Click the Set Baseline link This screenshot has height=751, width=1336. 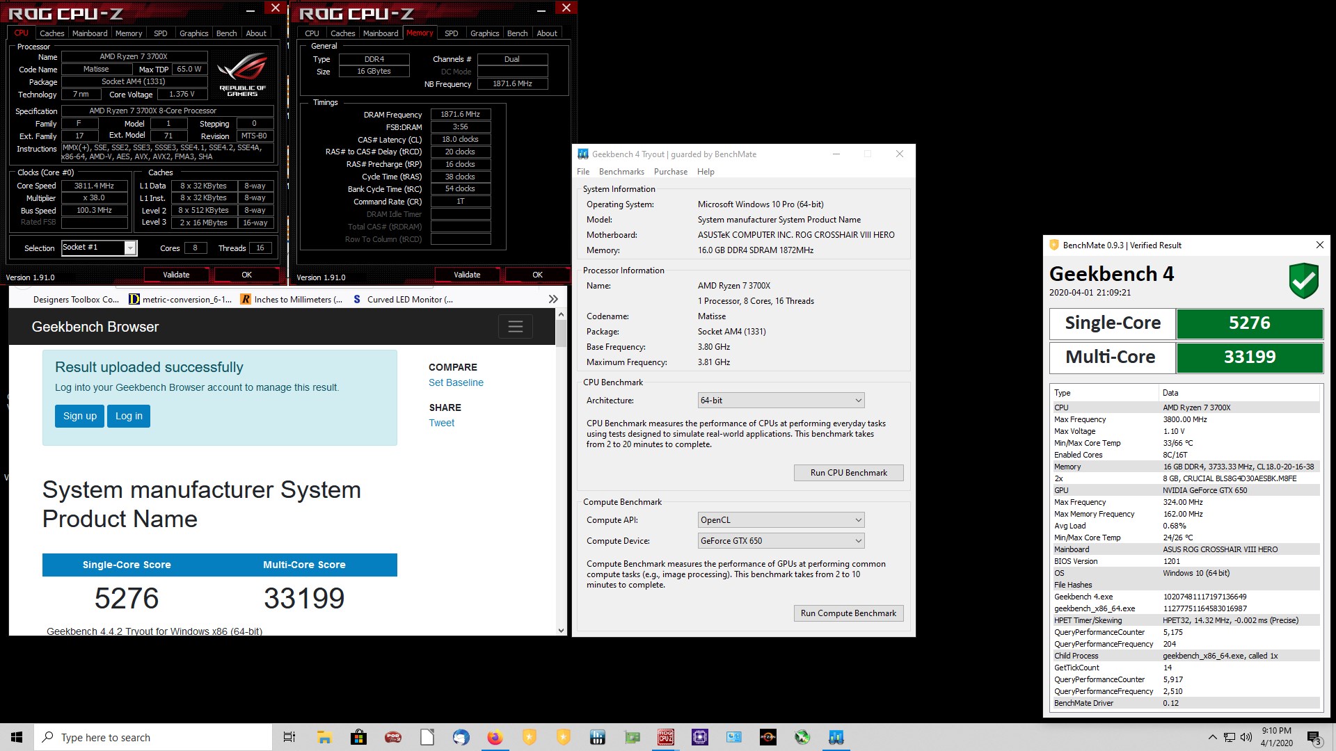click(x=456, y=382)
